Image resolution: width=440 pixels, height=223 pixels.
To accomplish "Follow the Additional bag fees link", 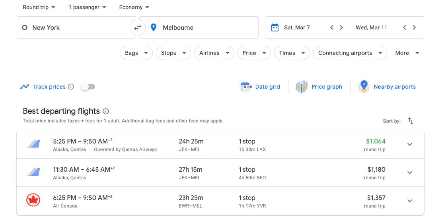I will point(143,121).
